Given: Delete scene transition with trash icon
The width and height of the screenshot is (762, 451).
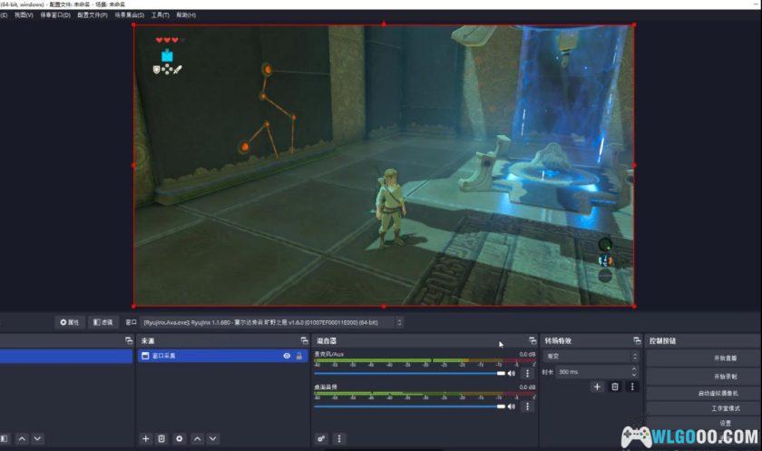Looking at the screenshot, I should pos(615,387).
